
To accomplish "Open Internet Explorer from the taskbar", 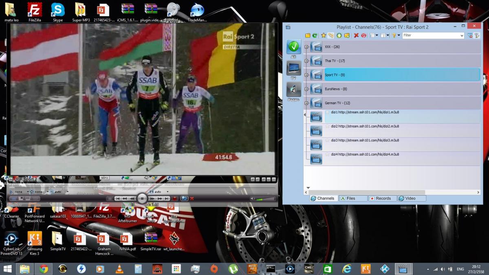I will [x=347, y=269].
